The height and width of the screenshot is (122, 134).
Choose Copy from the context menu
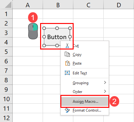[x=85, y=55]
